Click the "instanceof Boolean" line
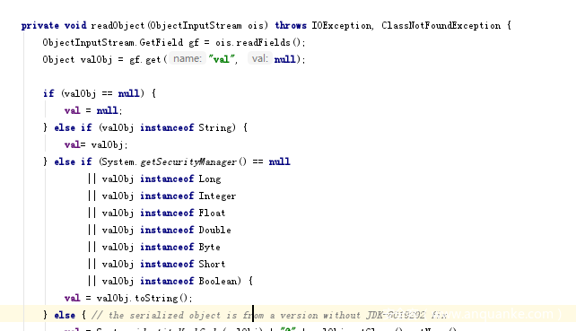Screen dimensions: 576x331 pos(170,281)
